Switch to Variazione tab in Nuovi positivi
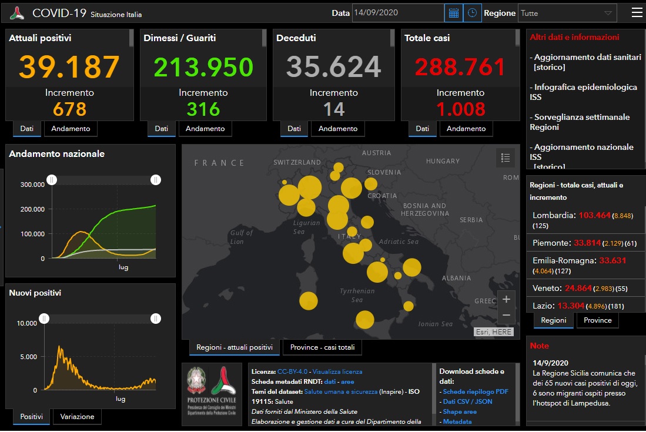 pos(77,417)
